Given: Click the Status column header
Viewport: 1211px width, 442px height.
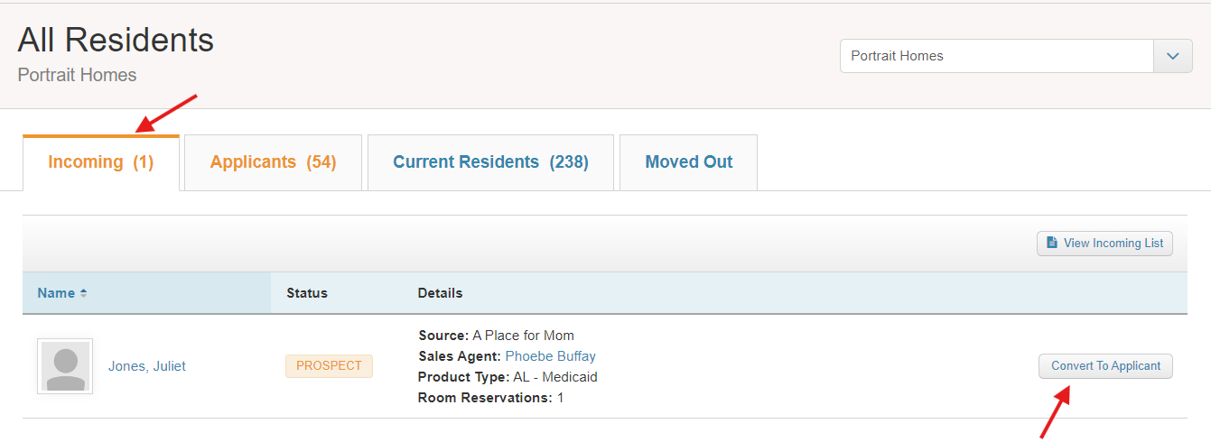Looking at the screenshot, I should [307, 293].
